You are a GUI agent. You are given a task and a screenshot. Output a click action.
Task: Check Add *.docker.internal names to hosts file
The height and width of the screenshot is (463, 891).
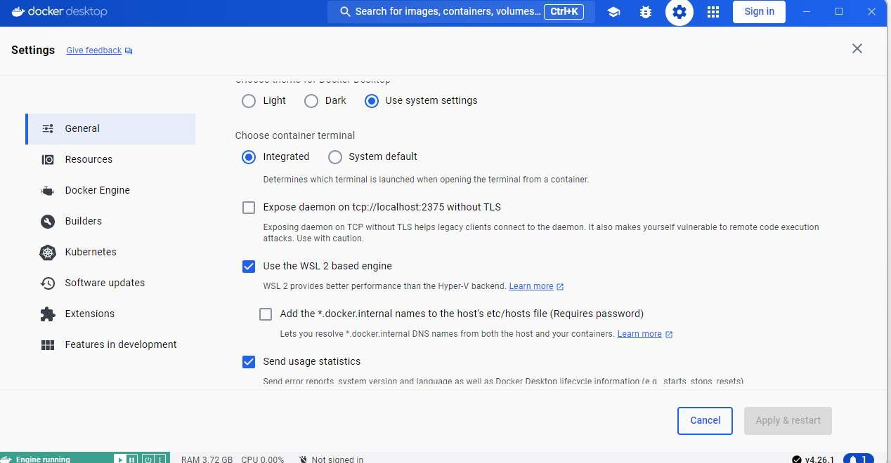click(266, 314)
